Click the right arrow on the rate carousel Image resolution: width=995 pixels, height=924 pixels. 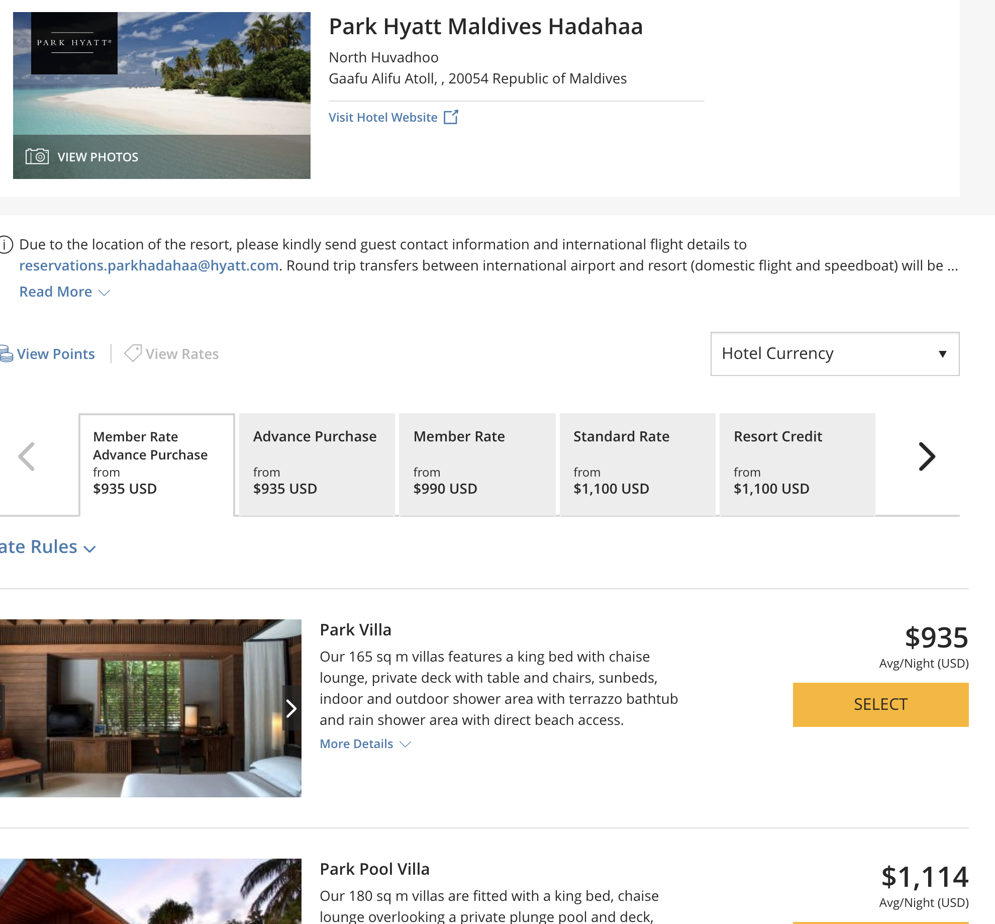[926, 456]
